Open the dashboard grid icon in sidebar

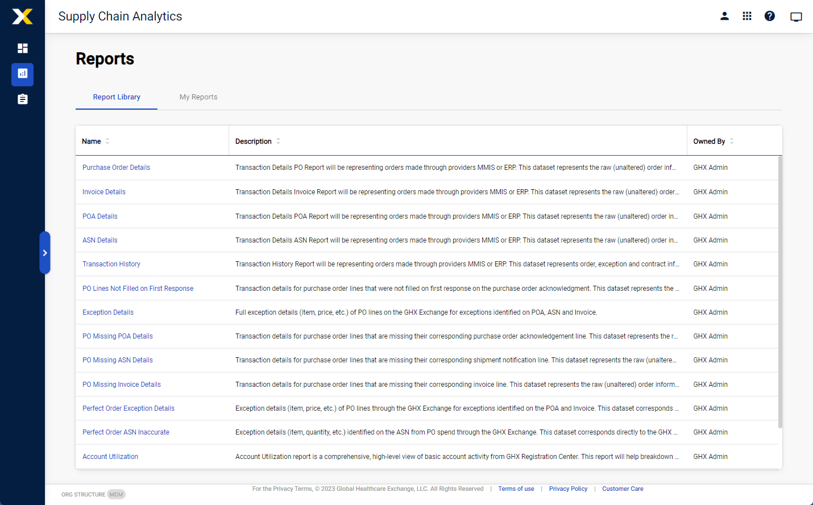click(23, 48)
